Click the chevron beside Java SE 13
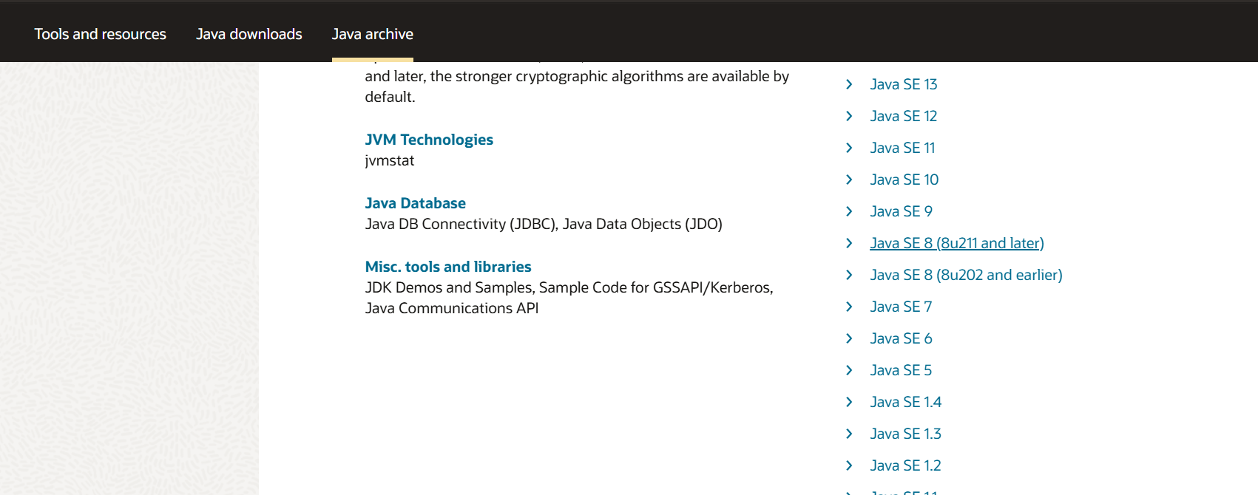This screenshot has width=1258, height=495. coord(849,84)
